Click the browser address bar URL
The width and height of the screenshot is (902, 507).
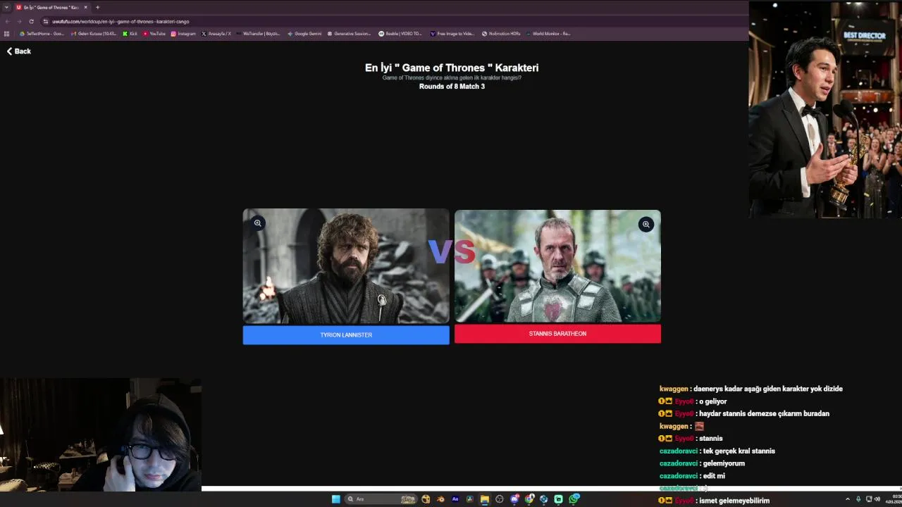(x=121, y=21)
